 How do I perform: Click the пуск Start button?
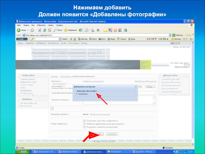23,152
